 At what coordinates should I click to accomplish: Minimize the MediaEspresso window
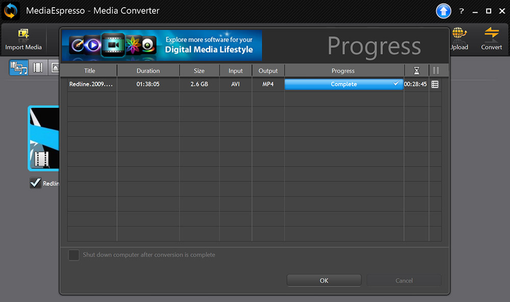pos(475,11)
